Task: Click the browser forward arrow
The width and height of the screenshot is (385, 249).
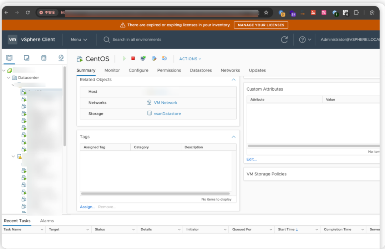Action: pyautogui.click(x=17, y=12)
